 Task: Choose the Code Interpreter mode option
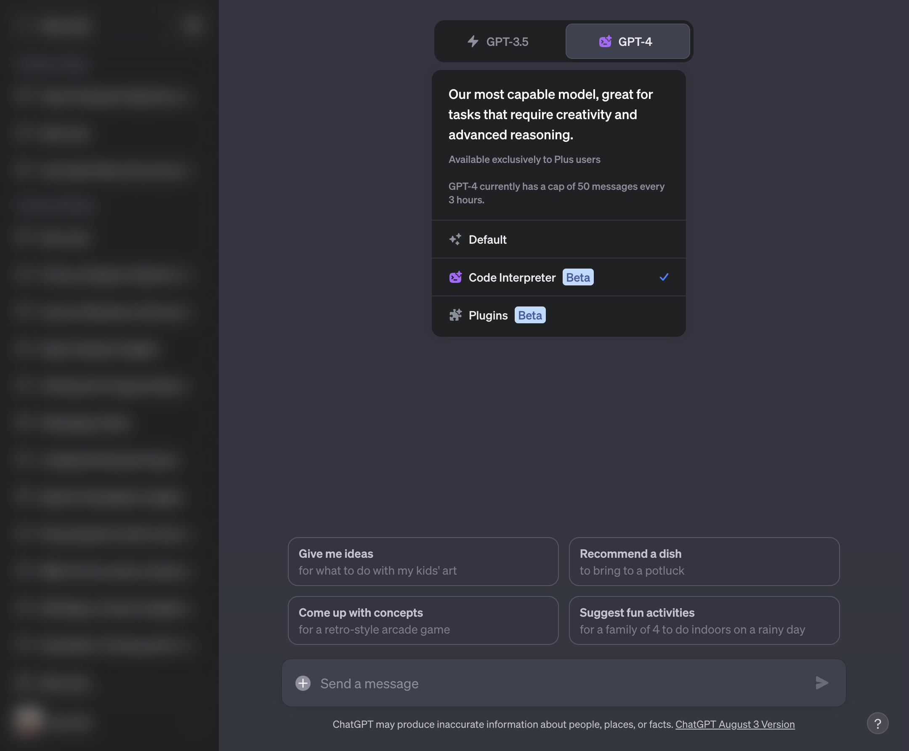pos(559,277)
